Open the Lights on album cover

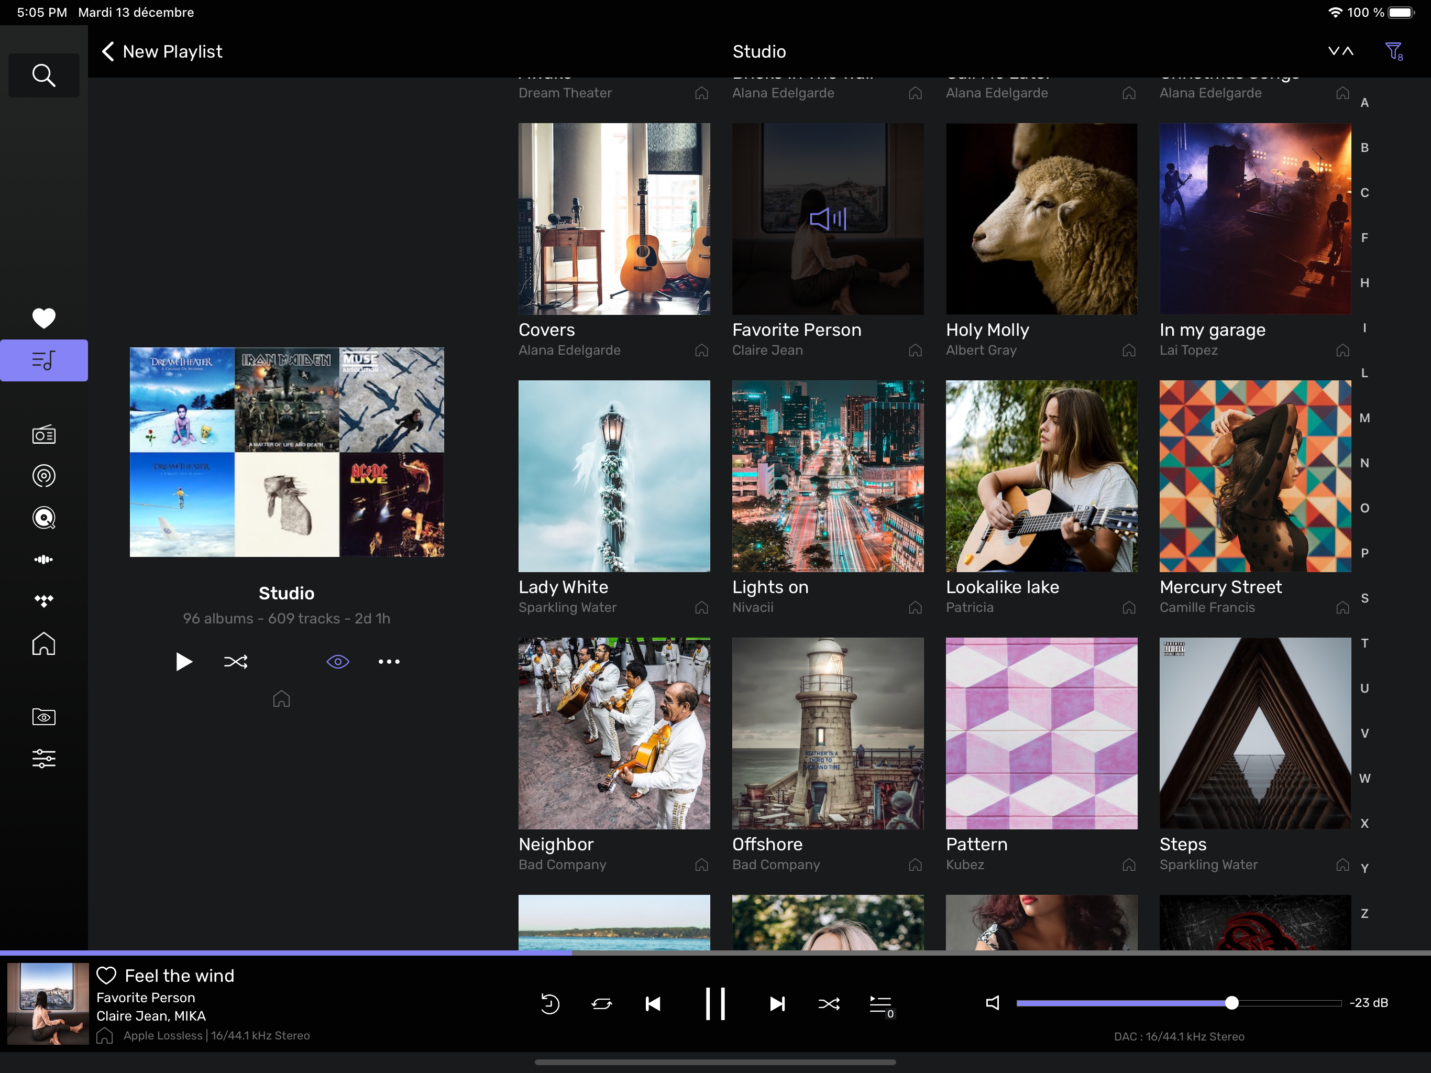tap(828, 476)
